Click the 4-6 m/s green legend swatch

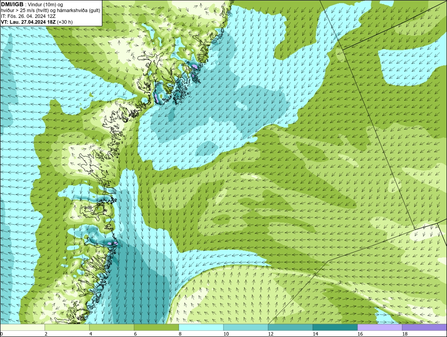pos(112,327)
